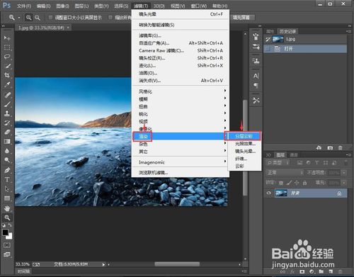The height and width of the screenshot is (277, 354).
Task: Open the Paragraph panel icon
Action: tap(256, 85)
